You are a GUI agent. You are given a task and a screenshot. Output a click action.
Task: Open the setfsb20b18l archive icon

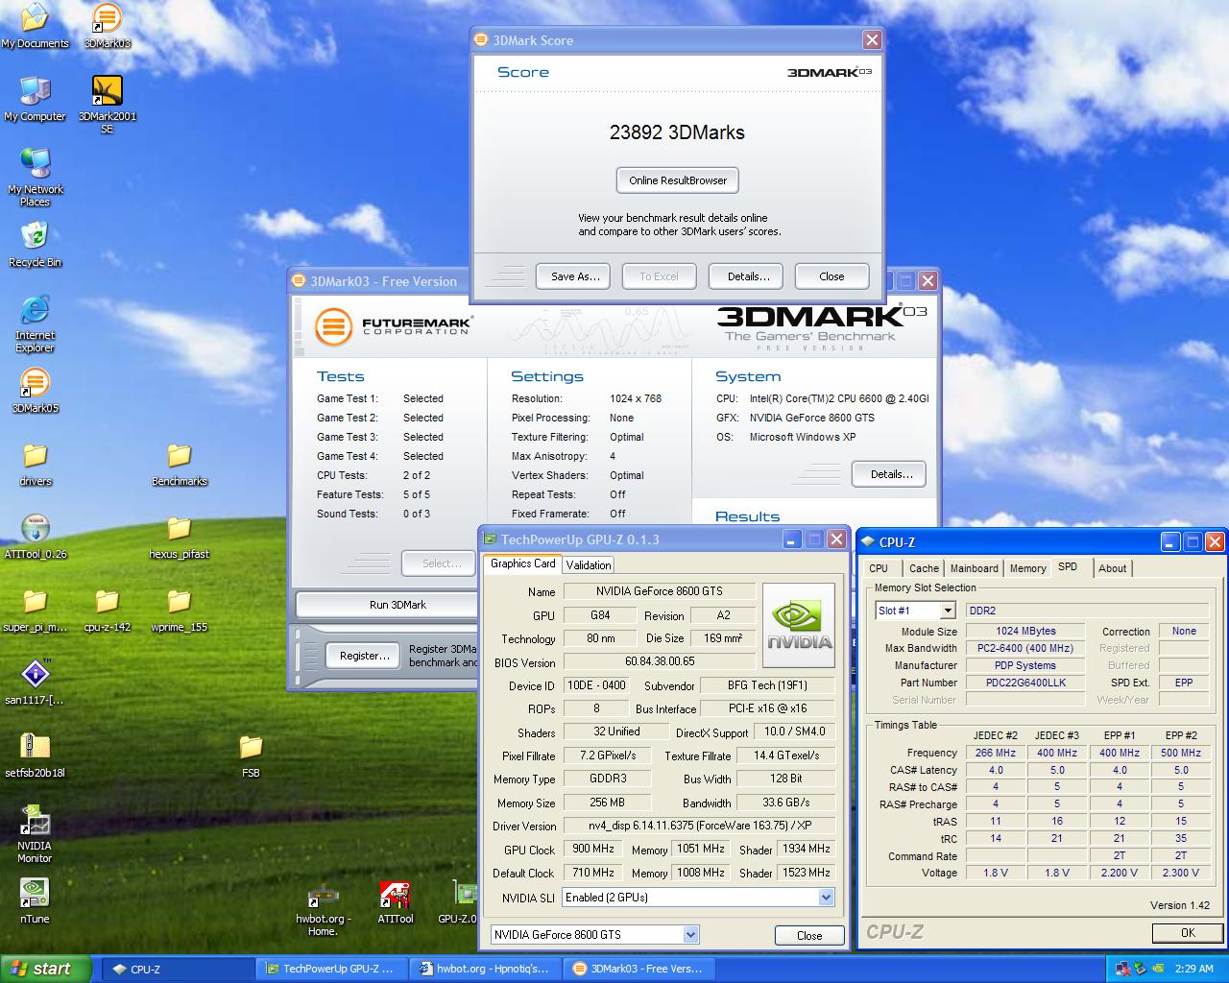pos(35,755)
